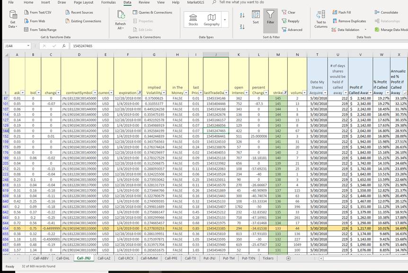
Task: Open Data Validation
Action: tap(346, 30)
